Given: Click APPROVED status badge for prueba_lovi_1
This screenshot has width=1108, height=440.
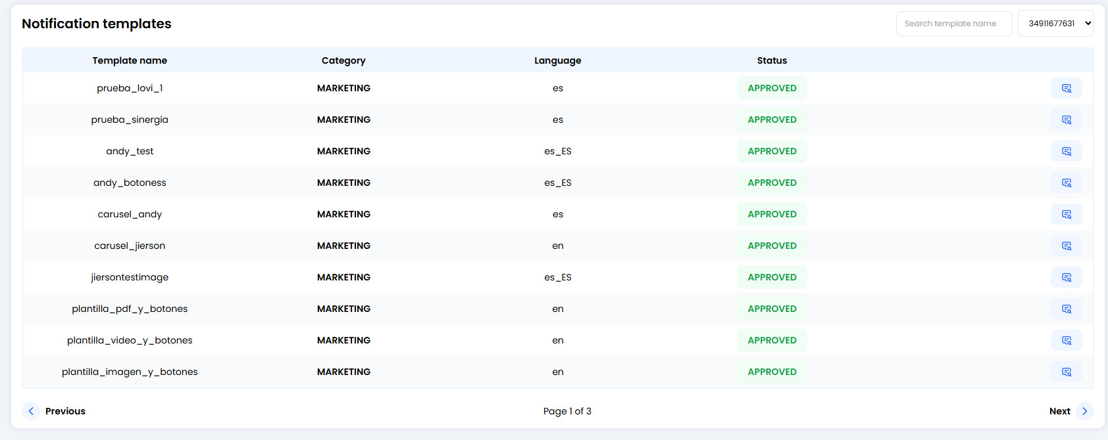Looking at the screenshot, I should (x=772, y=88).
